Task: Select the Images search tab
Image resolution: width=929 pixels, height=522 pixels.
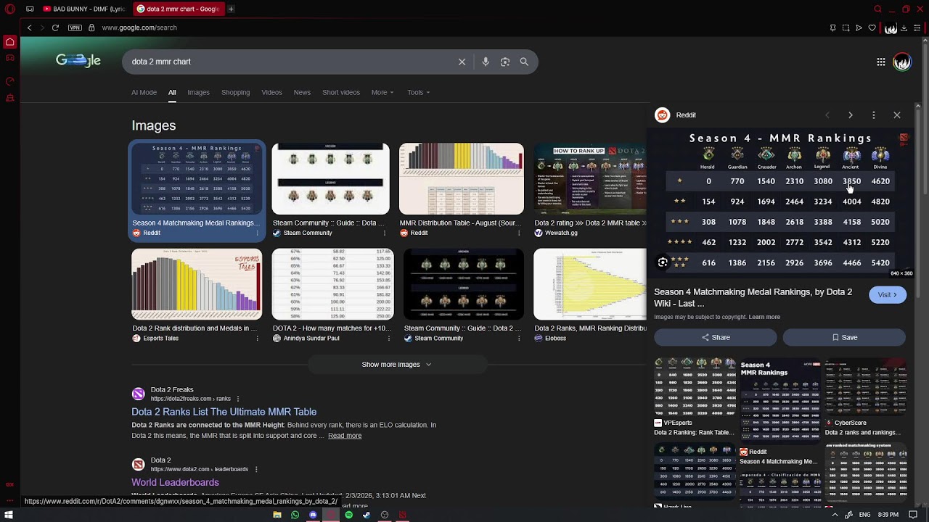Action: [198, 92]
